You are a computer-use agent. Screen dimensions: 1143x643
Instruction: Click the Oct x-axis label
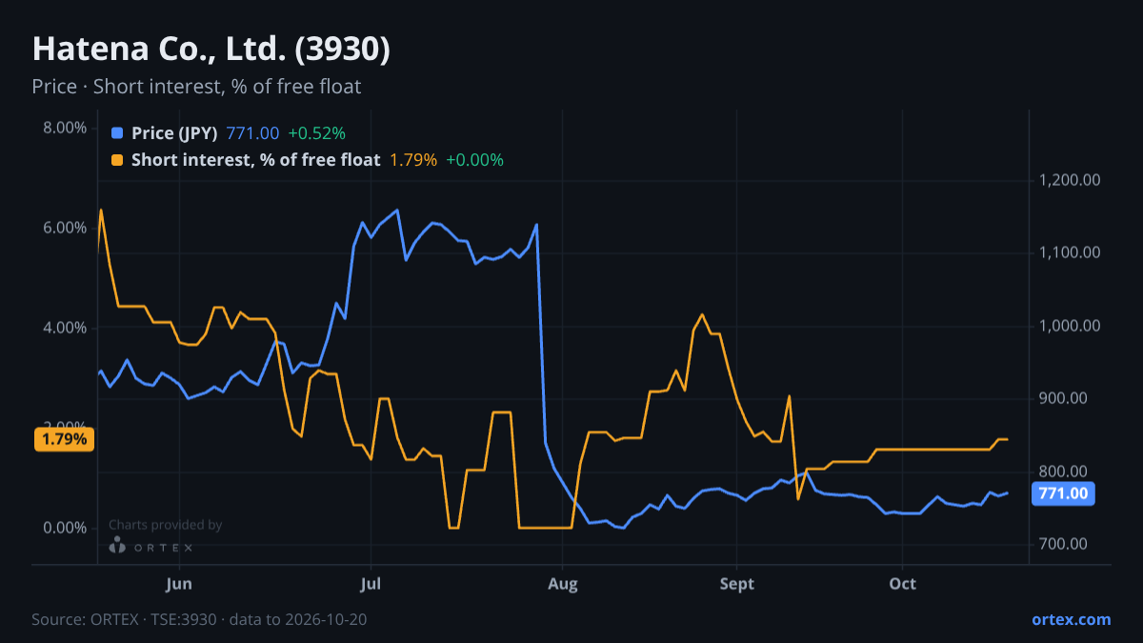902,583
